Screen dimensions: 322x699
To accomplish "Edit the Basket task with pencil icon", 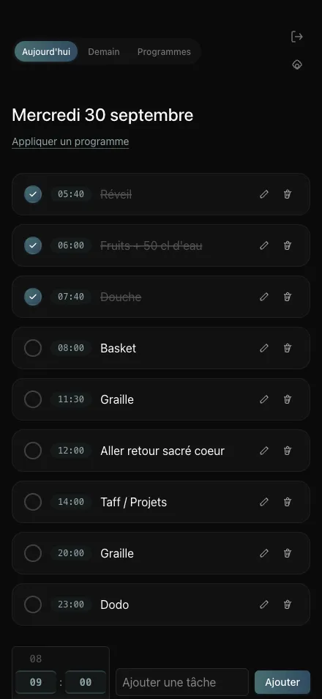I will [x=264, y=348].
